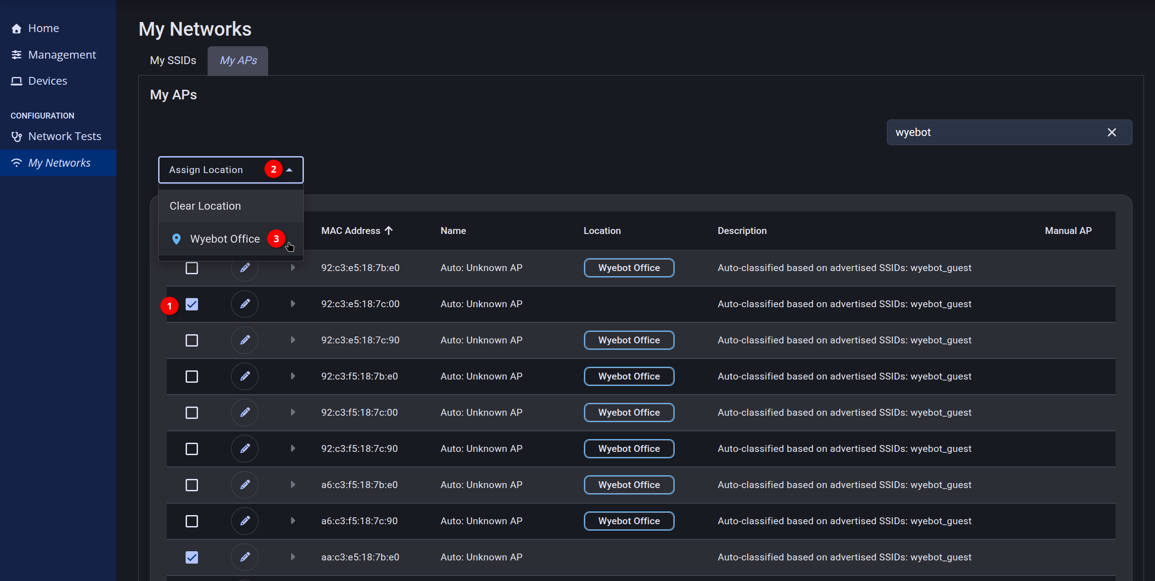Click Wyebot Office tag on row 92:c3:e5:18:7b:e0

pos(629,268)
